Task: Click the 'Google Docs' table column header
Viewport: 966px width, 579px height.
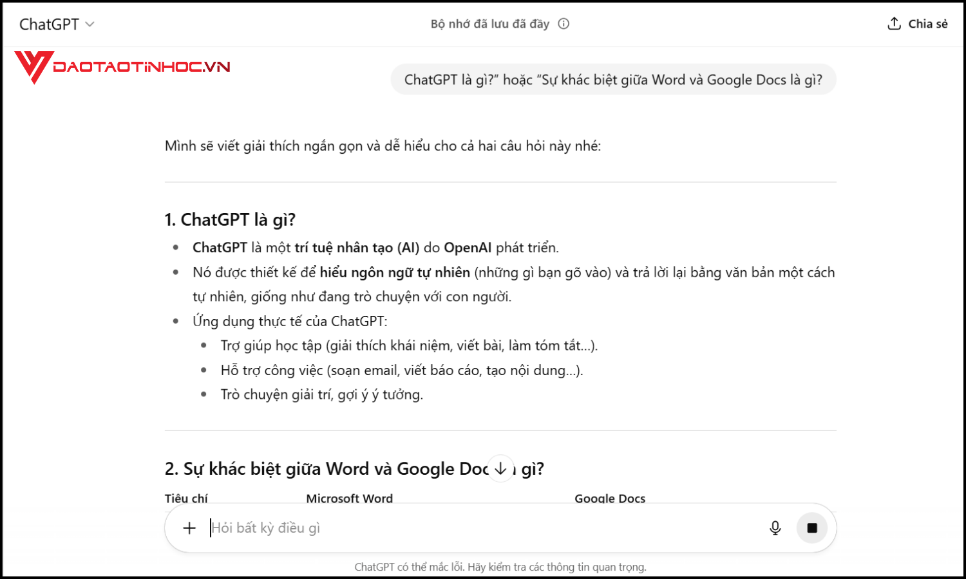Action: 610,498
